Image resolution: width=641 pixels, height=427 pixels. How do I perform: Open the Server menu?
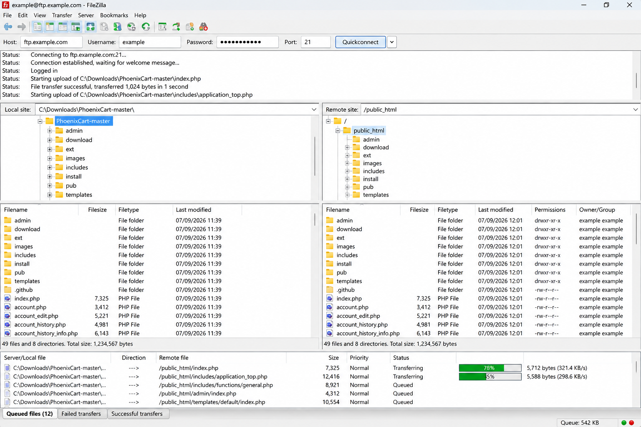[86, 15]
